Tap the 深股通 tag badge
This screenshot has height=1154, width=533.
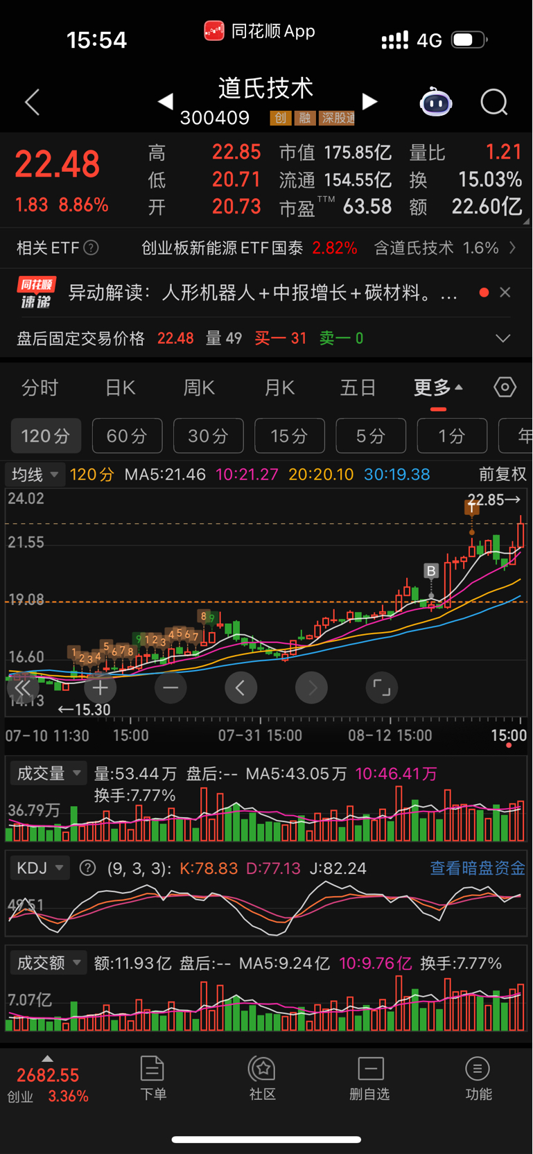click(338, 118)
